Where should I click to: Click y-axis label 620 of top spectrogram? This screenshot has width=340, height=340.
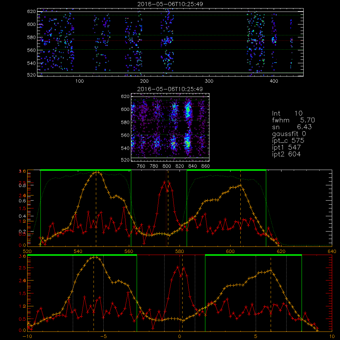(31, 12)
